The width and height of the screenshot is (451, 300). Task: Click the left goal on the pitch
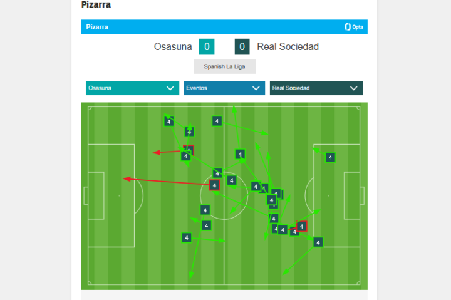pos(85,195)
